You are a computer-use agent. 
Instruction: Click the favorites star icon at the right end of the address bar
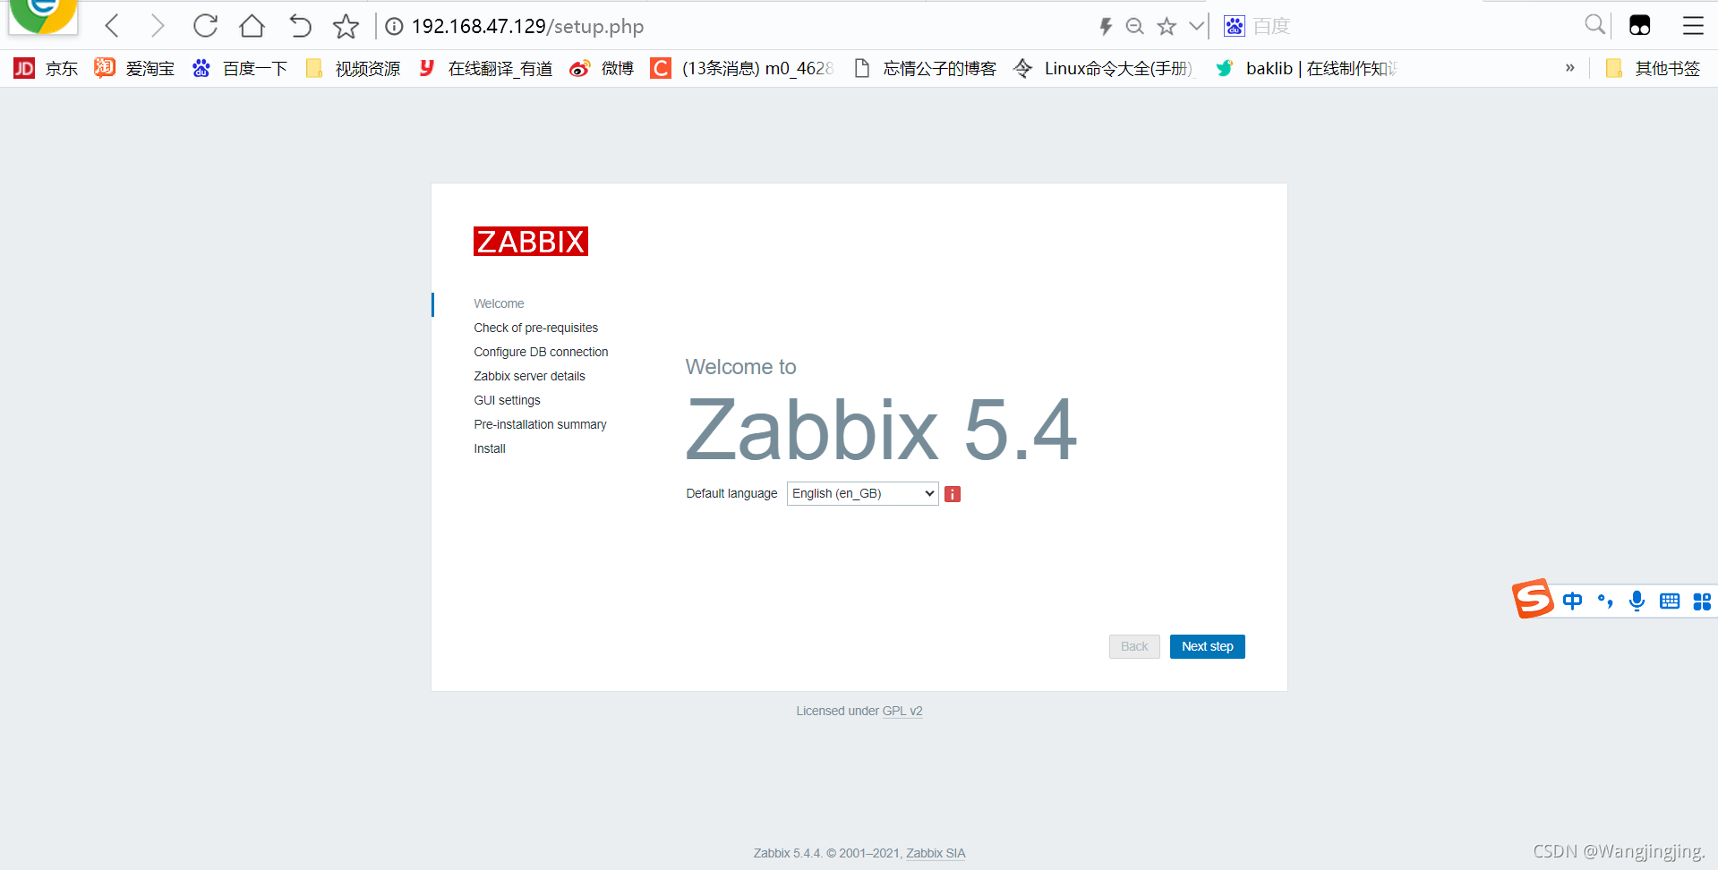(x=1166, y=26)
